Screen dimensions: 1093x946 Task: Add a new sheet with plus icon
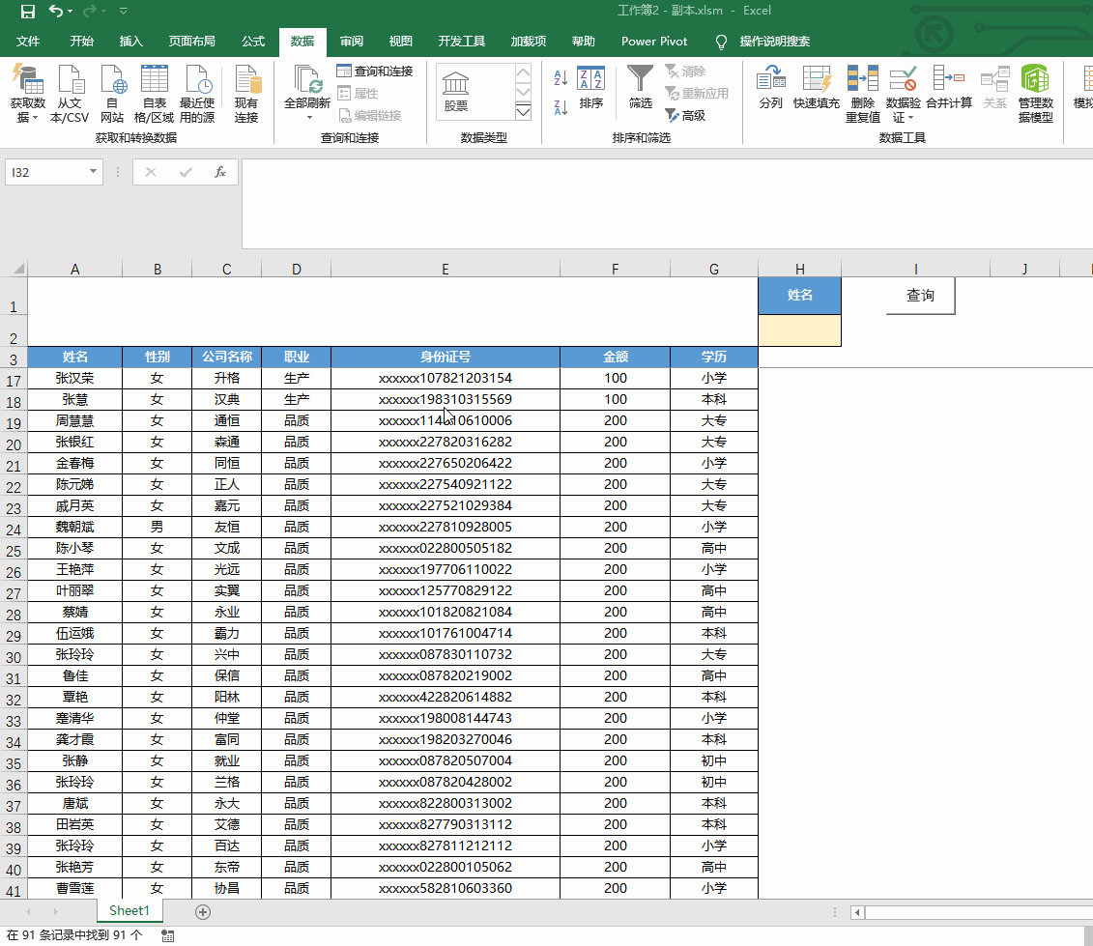[x=203, y=912]
